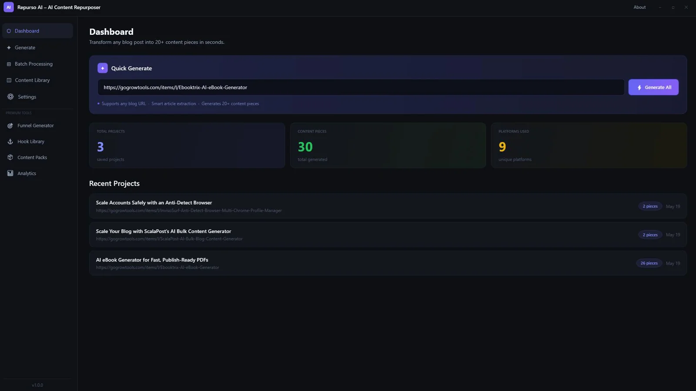Click the Quick Generate sparkle icon
The image size is (696, 391).
coord(103,68)
